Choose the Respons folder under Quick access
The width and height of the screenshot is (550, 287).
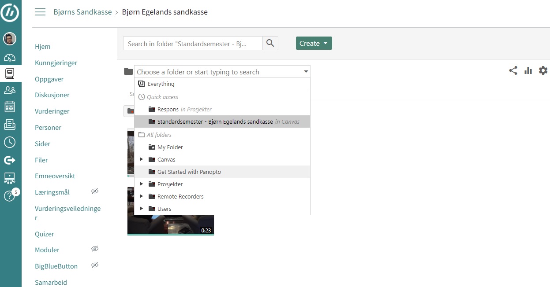(222, 109)
